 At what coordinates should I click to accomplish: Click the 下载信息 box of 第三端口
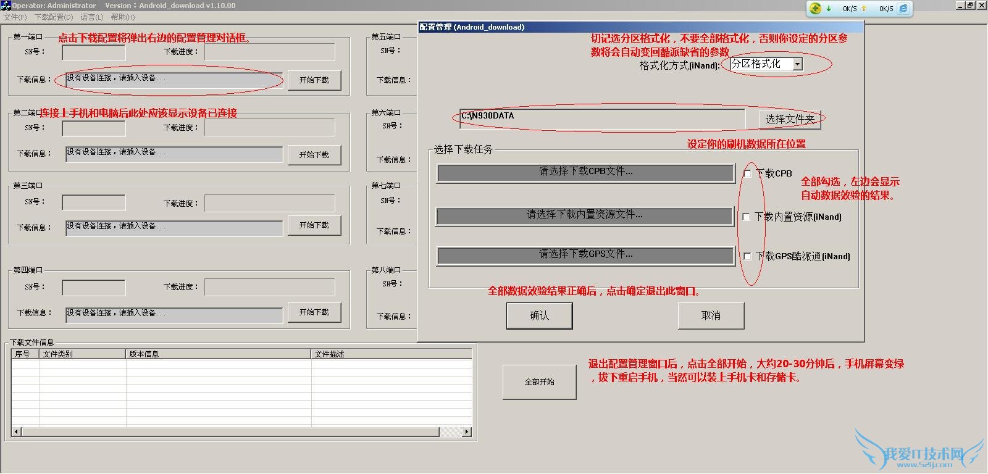pos(174,228)
